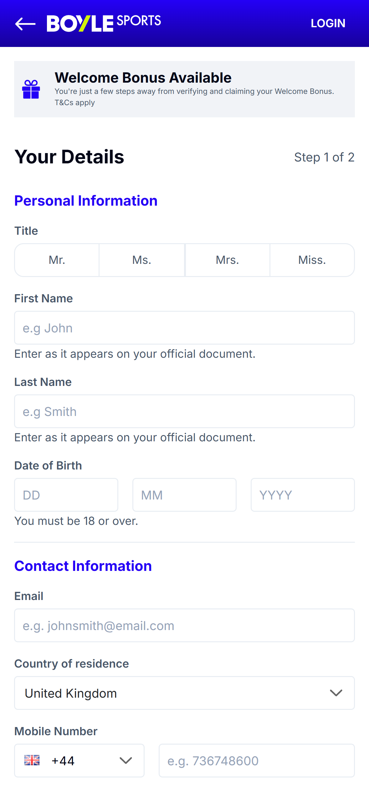The height and width of the screenshot is (800, 369).
Task: Open the LOGIN link
Action: pyautogui.click(x=328, y=23)
